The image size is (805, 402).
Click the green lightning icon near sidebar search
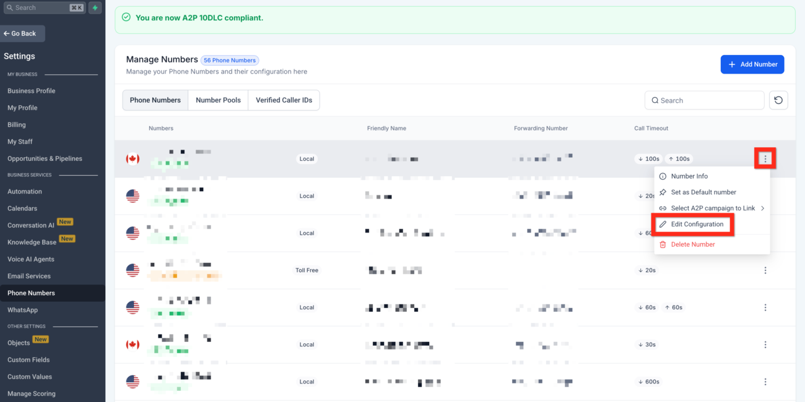tap(95, 8)
